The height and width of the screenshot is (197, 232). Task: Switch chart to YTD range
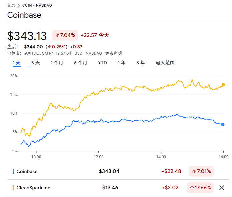[102, 63]
